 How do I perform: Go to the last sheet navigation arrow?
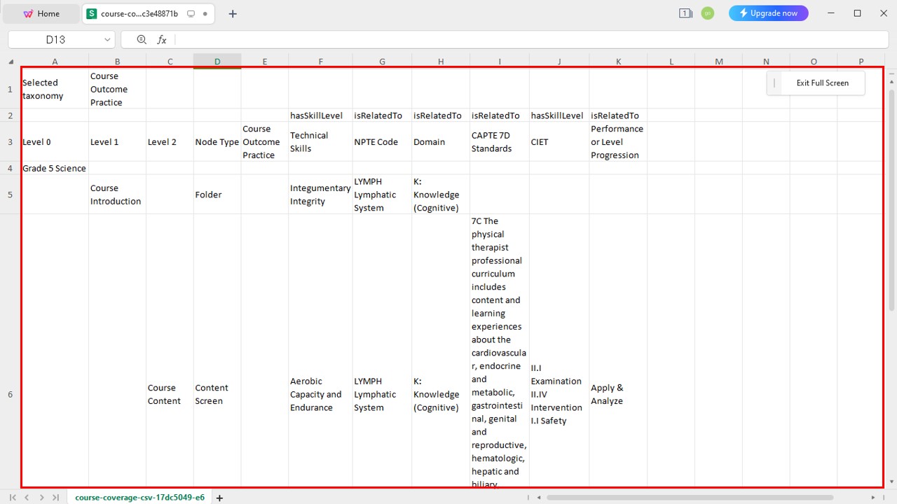click(x=55, y=498)
